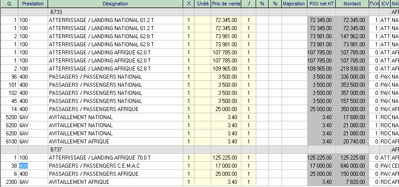
Task: Select the Montant cell 147 962.00
Action: [351, 36]
